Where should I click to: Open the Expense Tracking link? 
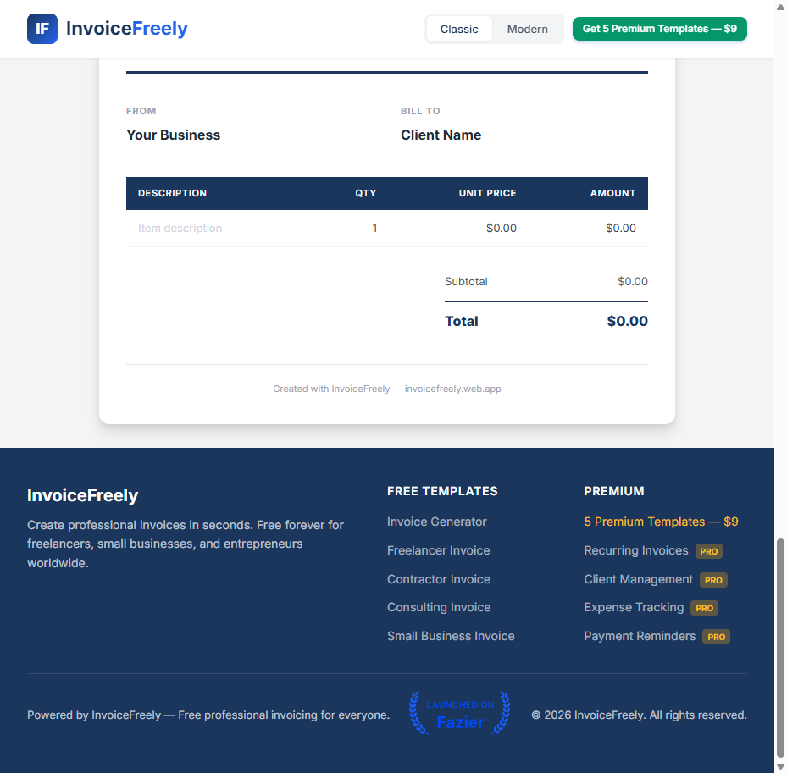click(634, 607)
